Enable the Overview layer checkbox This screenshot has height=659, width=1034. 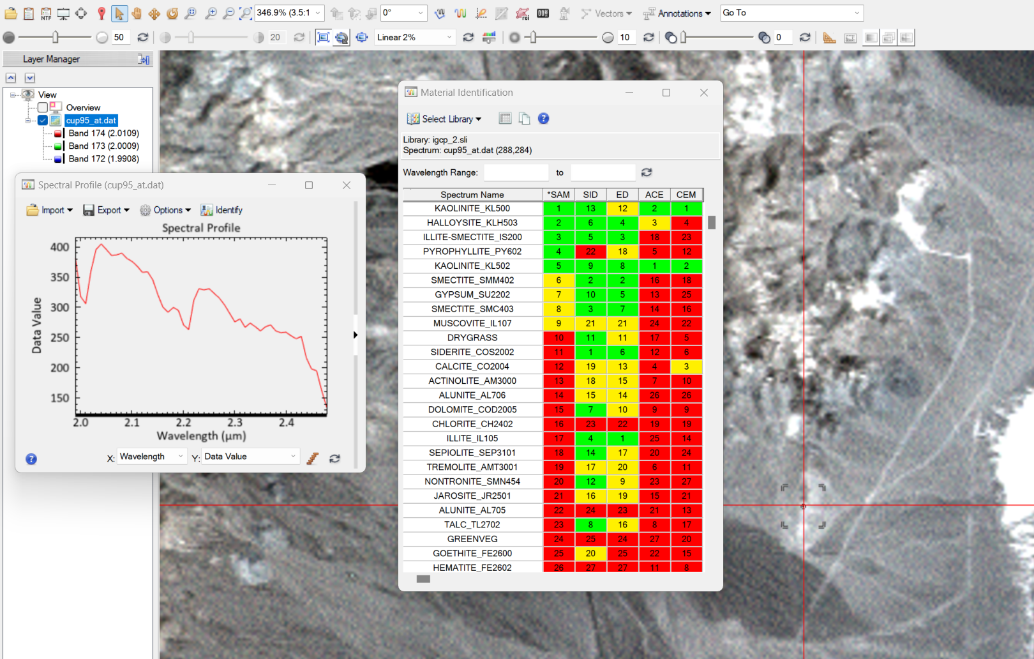click(43, 108)
